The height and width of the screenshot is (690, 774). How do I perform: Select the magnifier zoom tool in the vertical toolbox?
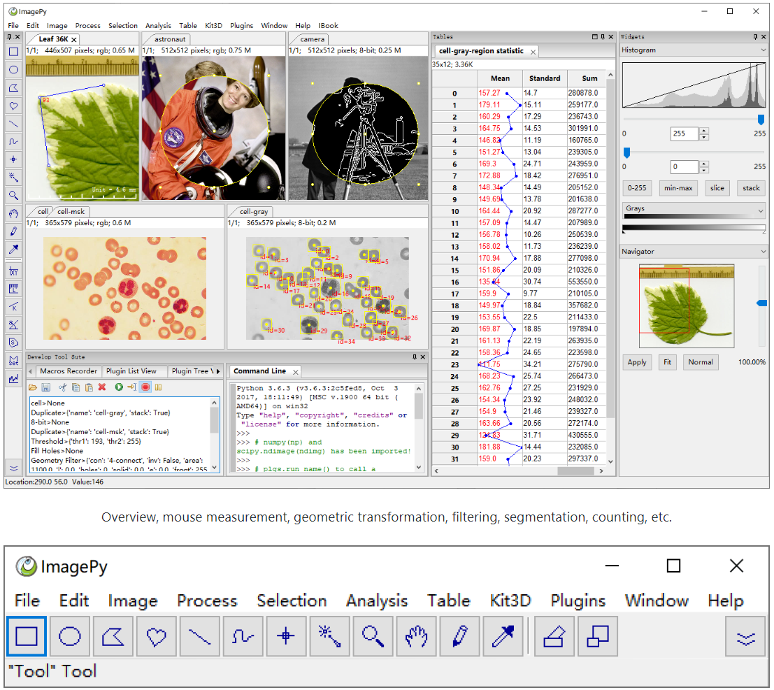click(13, 196)
